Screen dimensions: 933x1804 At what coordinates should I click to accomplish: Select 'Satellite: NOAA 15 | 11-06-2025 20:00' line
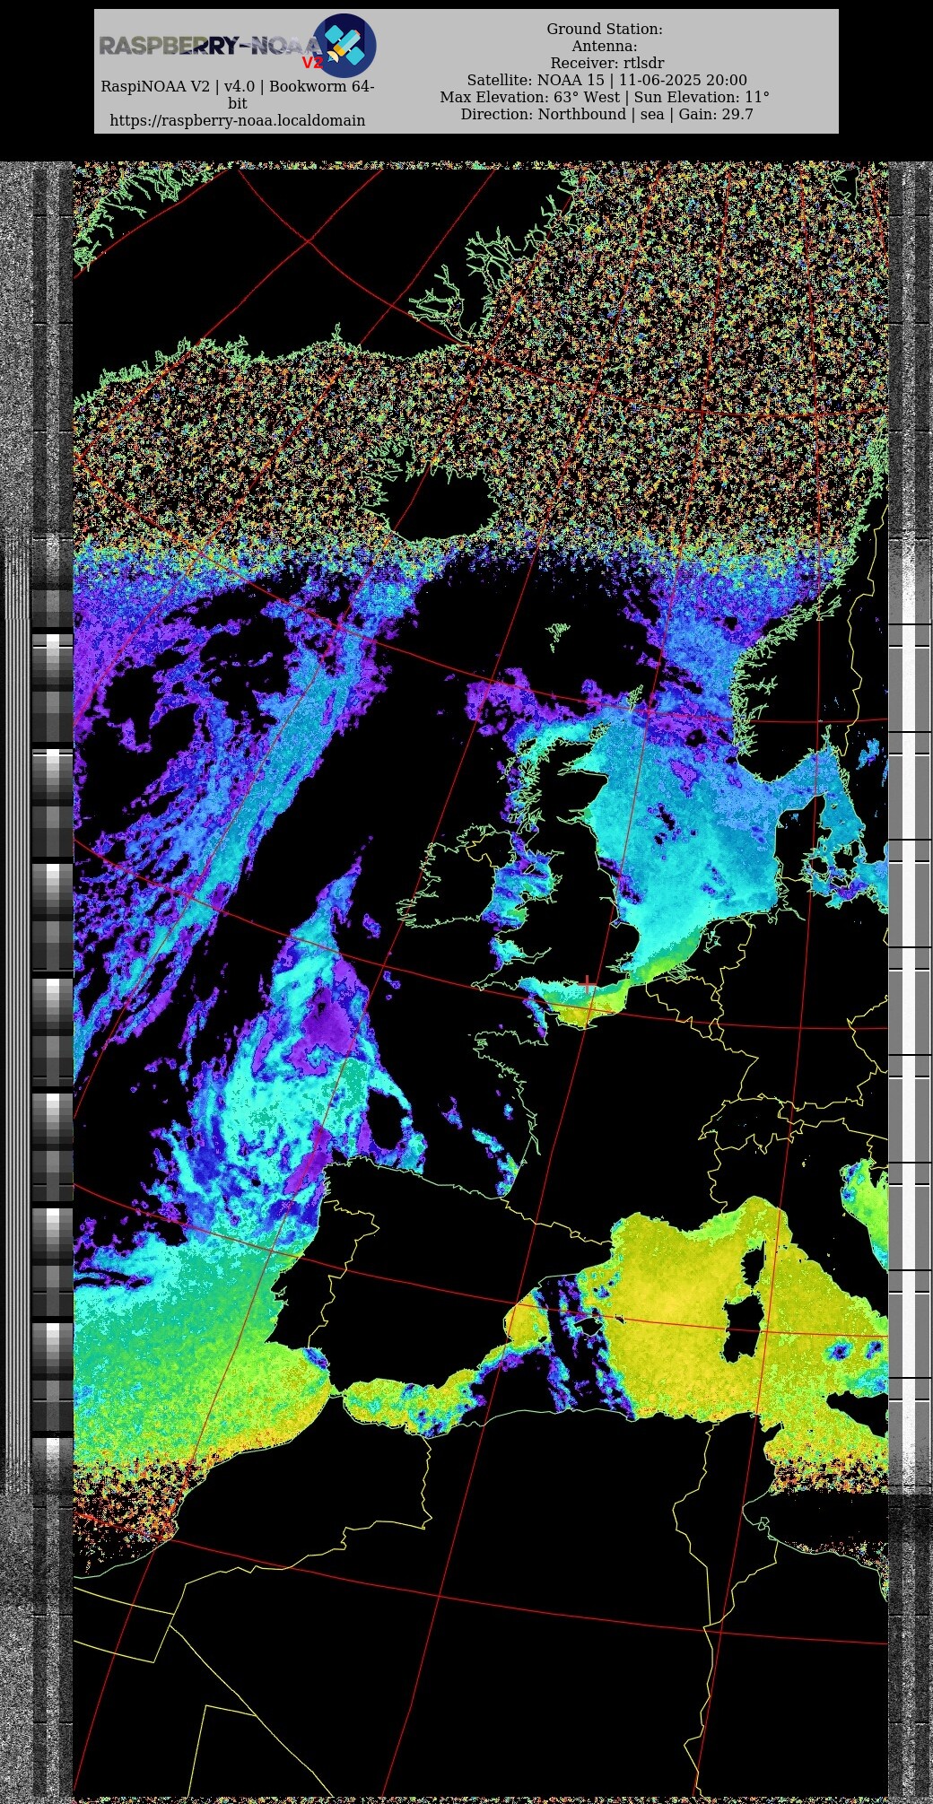point(606,80)
